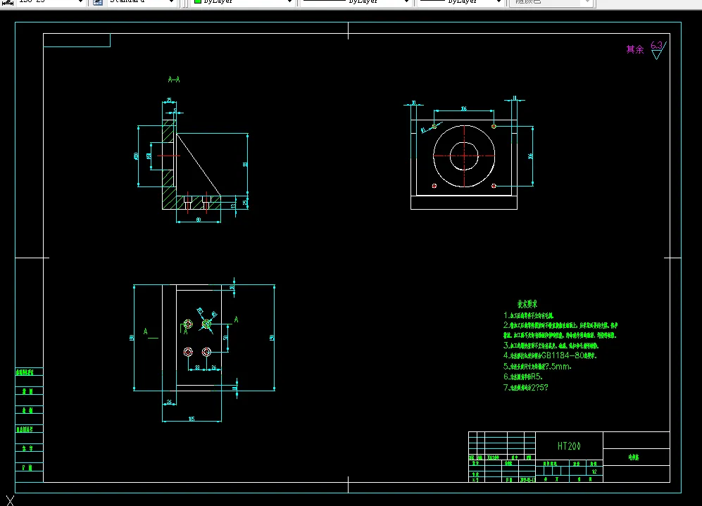Screen dimensions: 702x506
Task: Select the 12 value in title block
Action: 594,472
